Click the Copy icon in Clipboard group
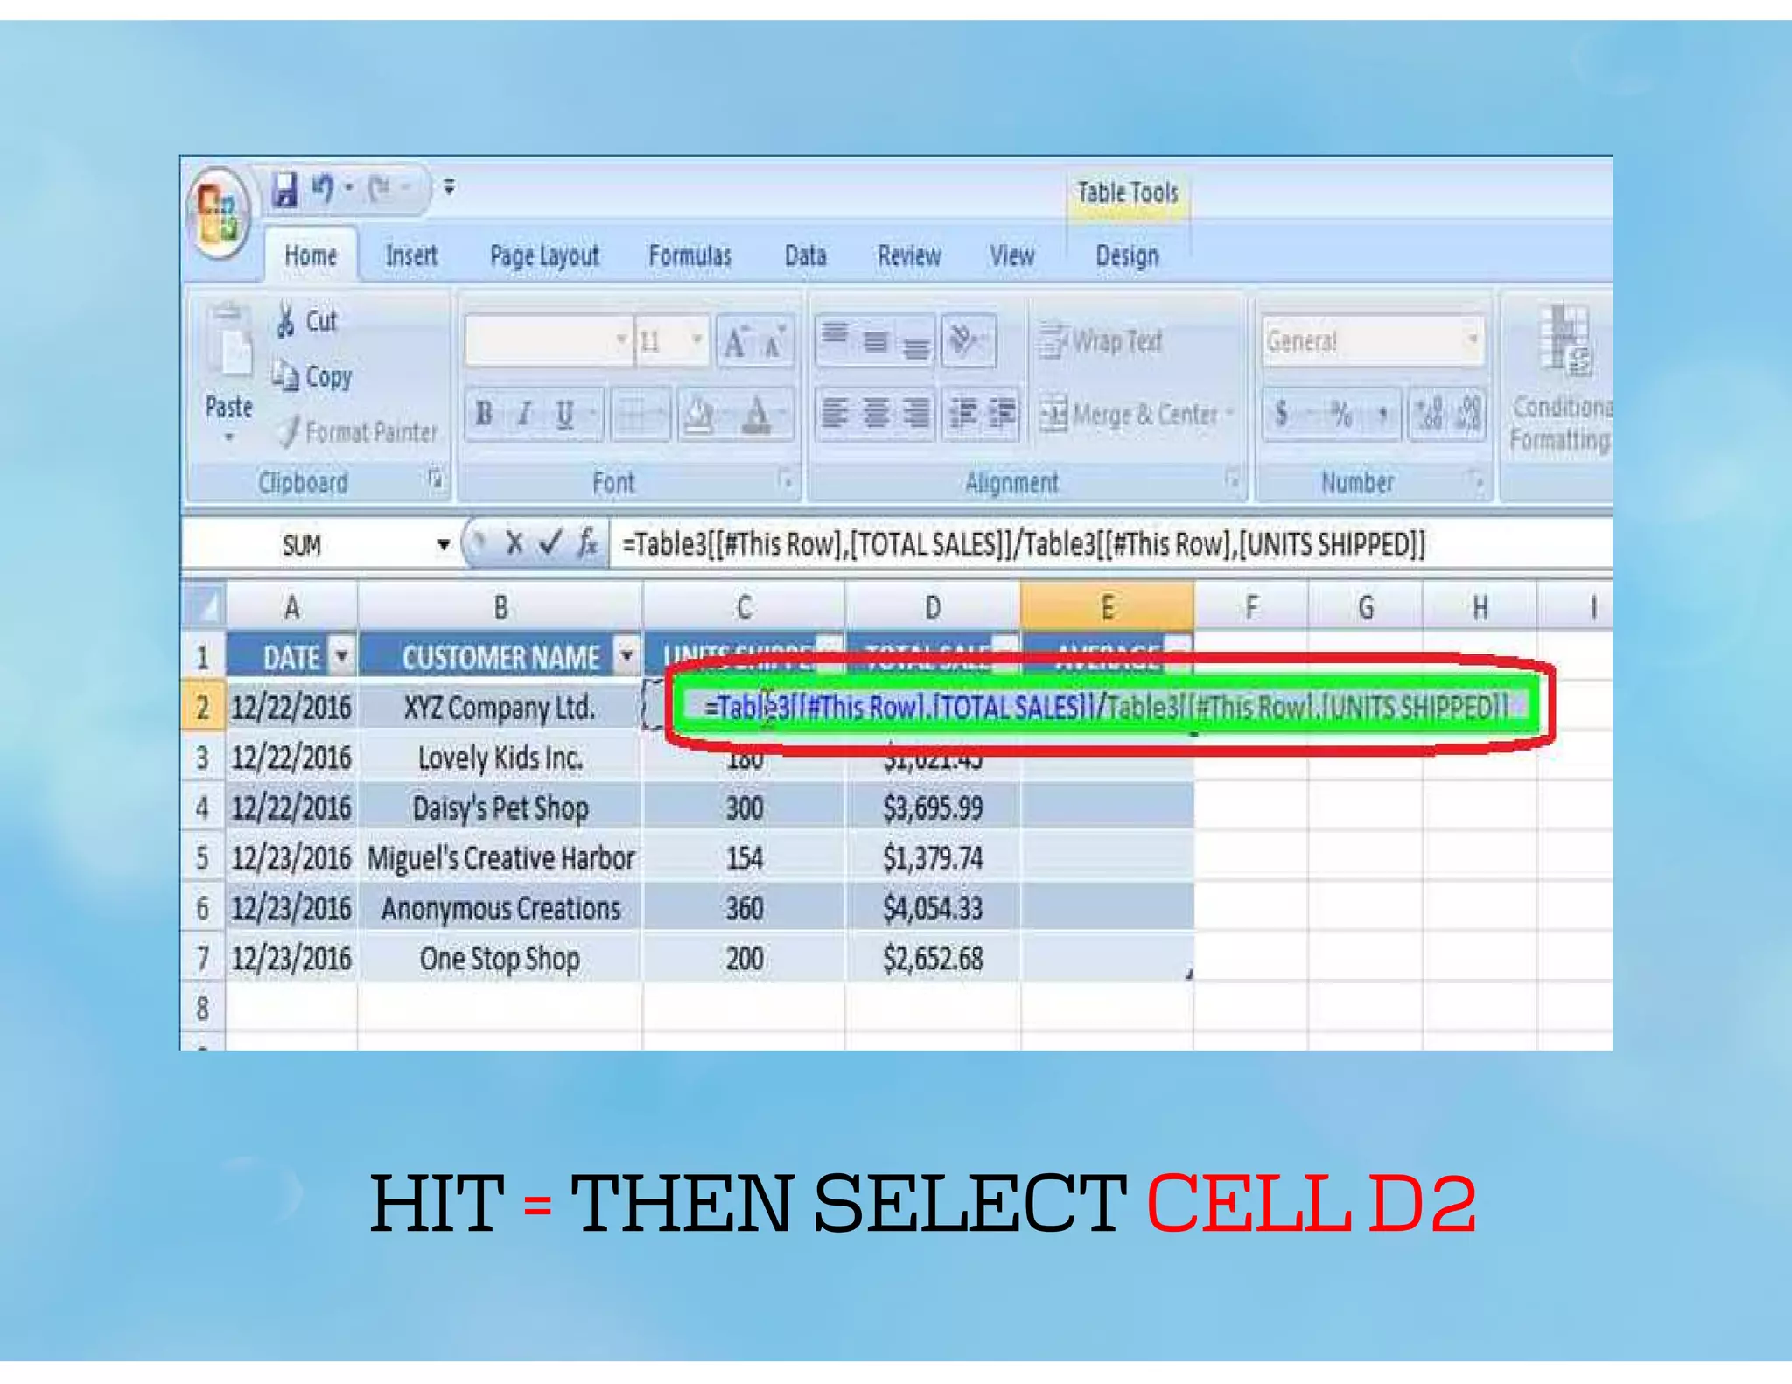Image resolution: width=1792 pixels, height=1384 pixels. click(x=285, y=376)
